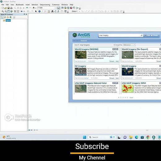This screenshot has height=161, width=161.
Task: Print the map
Action: pos(11,8)
